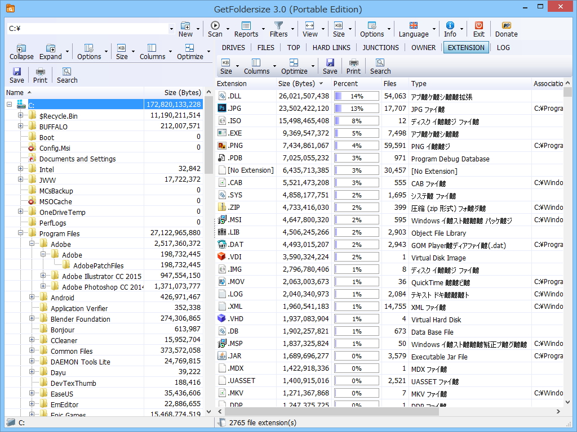Click the folder tree vertical scrollbar thumb
This screenshot has height=432, width=577.
[208, 135]
